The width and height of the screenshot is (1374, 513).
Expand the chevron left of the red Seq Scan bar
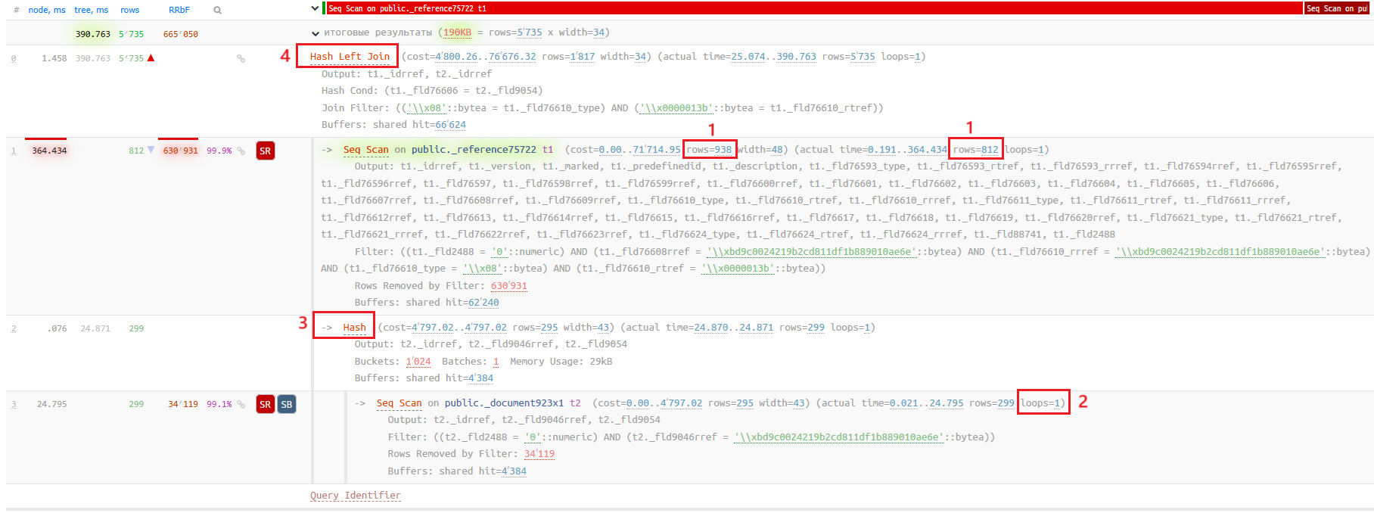pos(315,8)
